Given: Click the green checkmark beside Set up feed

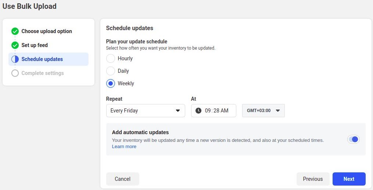Looking at the screenshot, I should (x=15, y=45).
